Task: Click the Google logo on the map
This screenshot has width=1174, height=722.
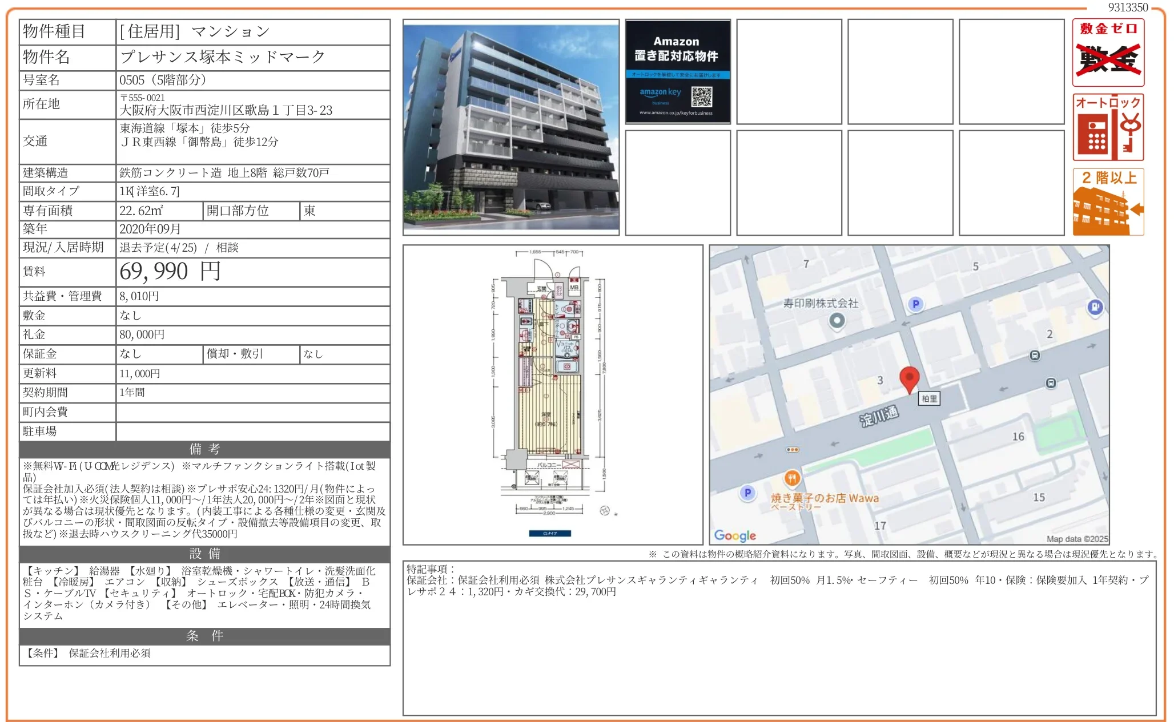Action: pos(735,535)
